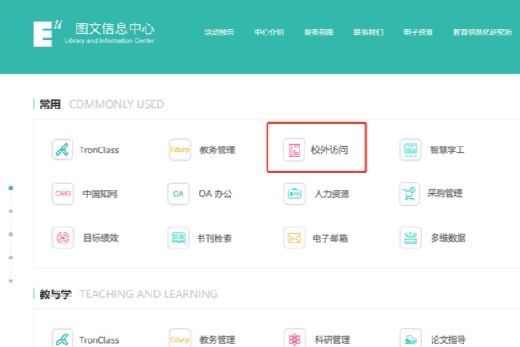Open the 科研管理 link text
520x347 pixels.
click(x=332, y=339)
